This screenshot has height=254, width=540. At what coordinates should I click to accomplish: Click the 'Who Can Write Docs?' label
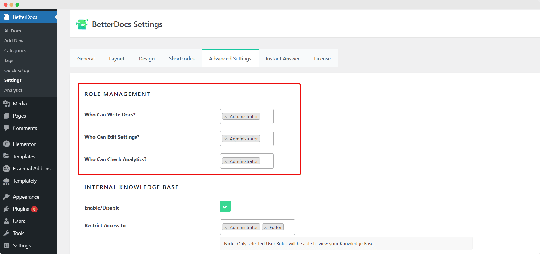(x=110, y=114)
